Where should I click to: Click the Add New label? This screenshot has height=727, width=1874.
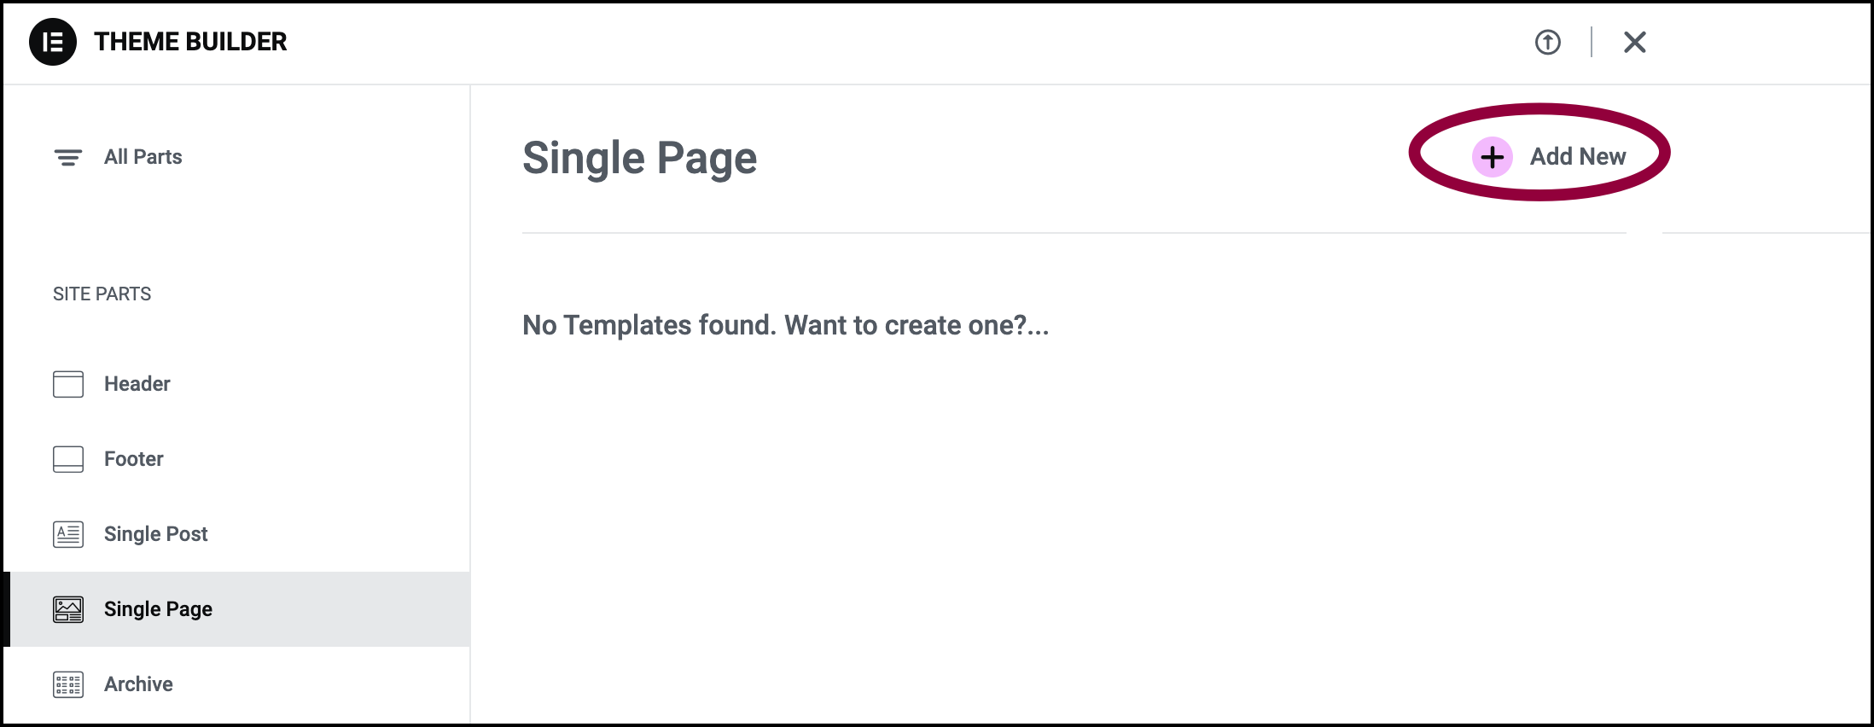(1577, 157)
